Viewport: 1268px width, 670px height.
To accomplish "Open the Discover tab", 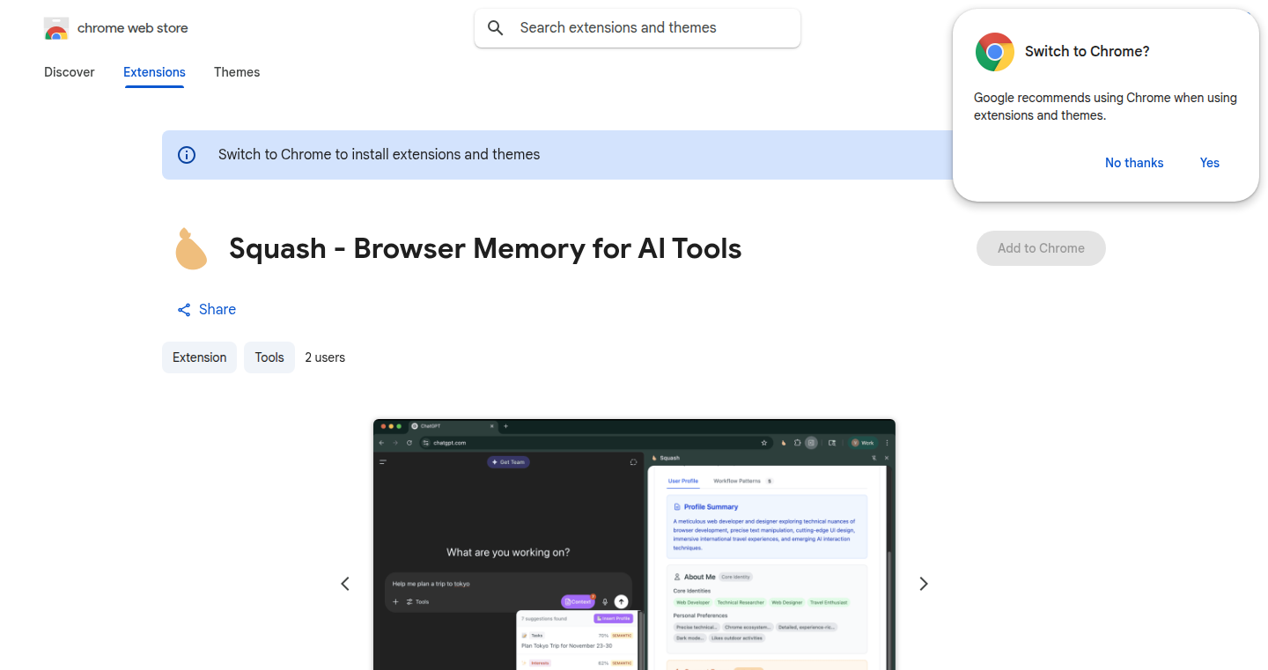I will pos(70,72).
